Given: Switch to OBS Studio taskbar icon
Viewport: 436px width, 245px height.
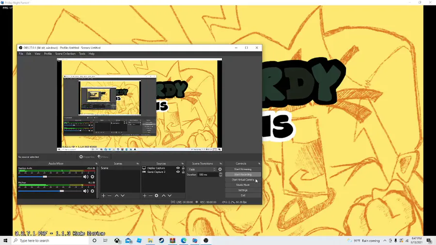Looking at the screenshot, I should tap(206, 241).
